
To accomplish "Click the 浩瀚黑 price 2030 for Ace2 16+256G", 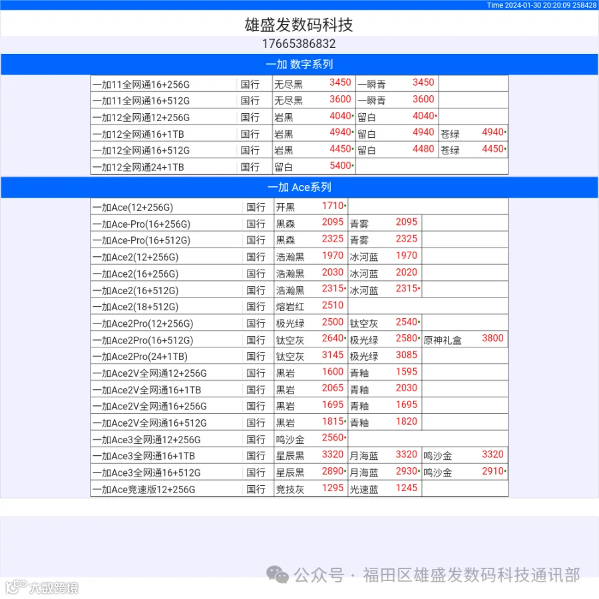I will 333,272.
